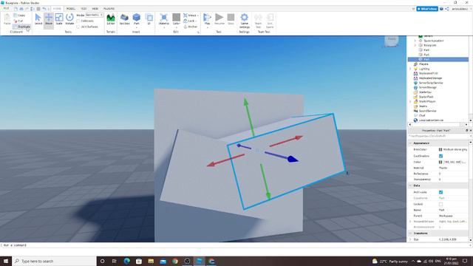Click the What's New button
The height and width of the screenshot is (266, 473).
coord(427,9)
